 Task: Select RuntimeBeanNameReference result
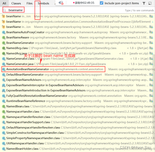tap(78, 101)
